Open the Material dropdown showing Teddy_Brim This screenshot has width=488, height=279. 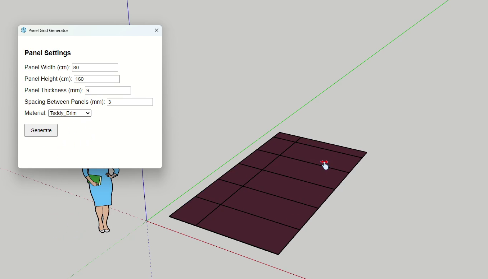tap(70, 113)
